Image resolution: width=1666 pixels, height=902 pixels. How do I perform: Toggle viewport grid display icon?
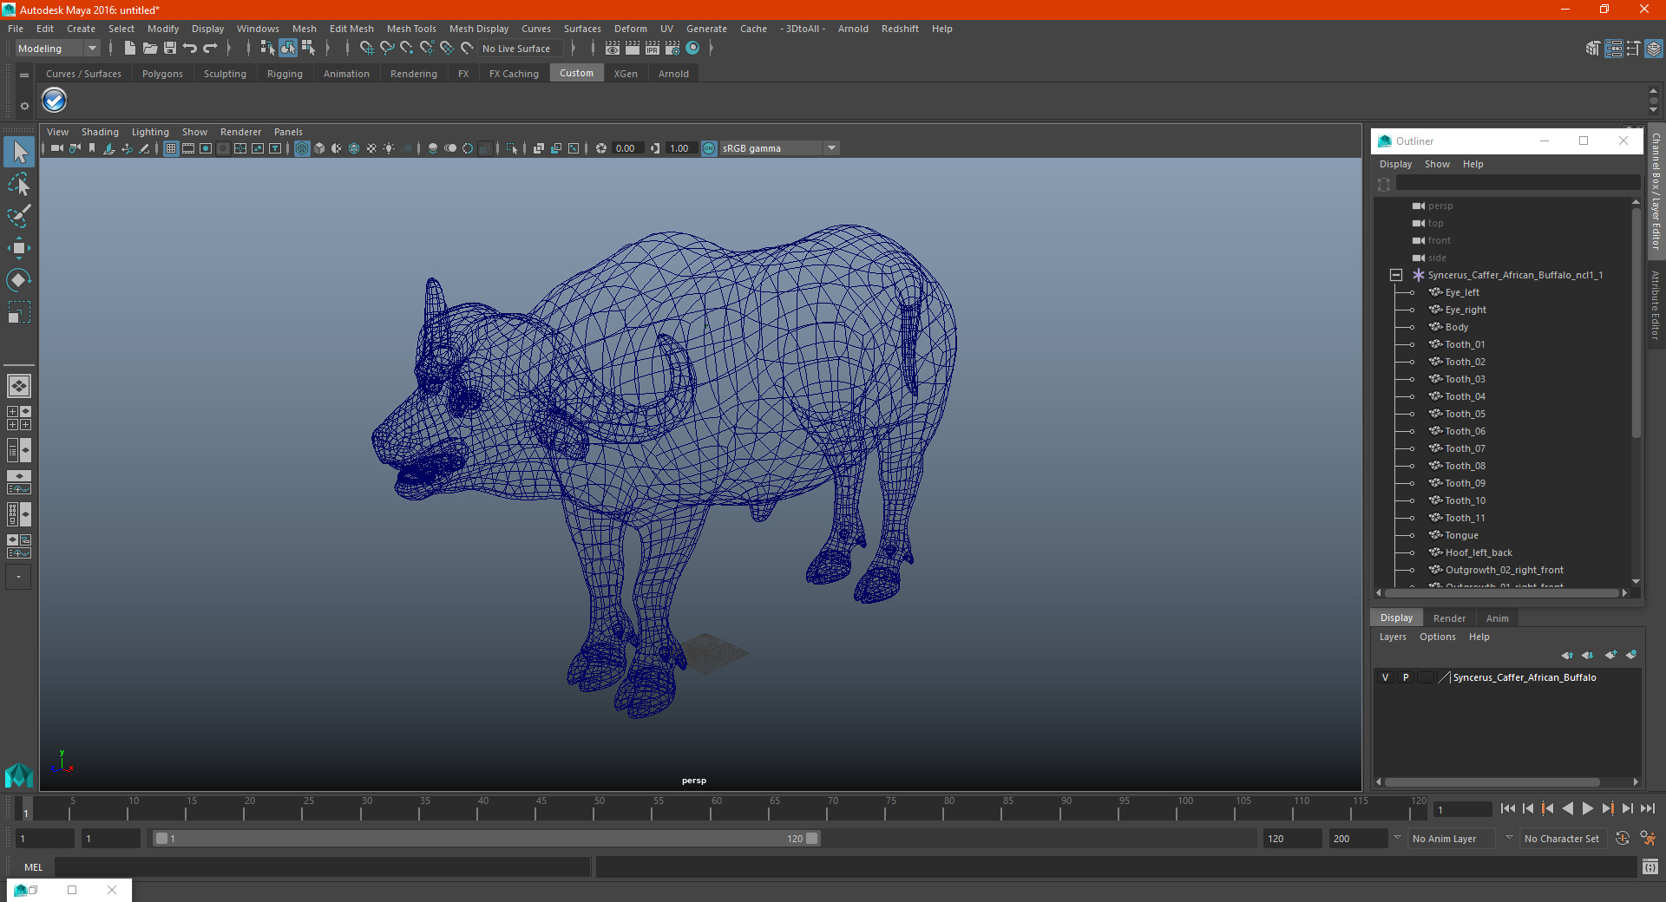(171, 148)
